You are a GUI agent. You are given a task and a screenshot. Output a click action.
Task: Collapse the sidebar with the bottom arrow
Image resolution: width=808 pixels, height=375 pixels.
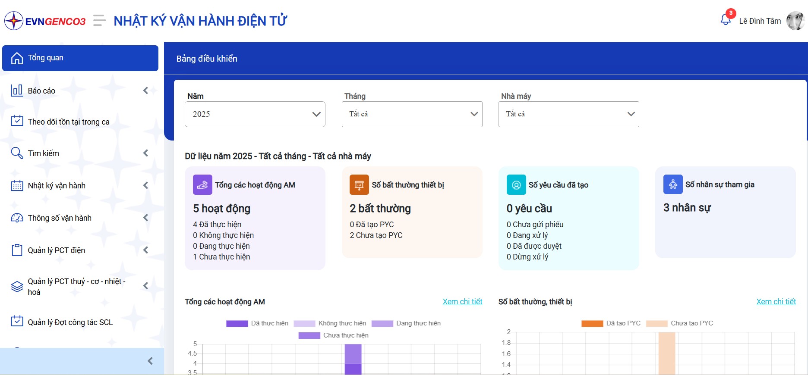click(x=150, y=361)
